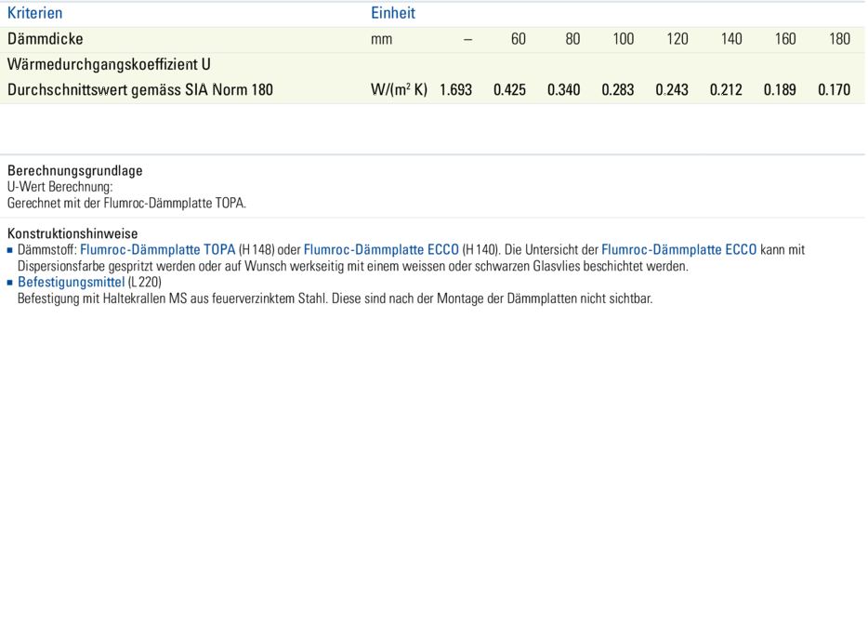
Task: Open the Befestigungsmittel link
Action: (x=71, y=282)
